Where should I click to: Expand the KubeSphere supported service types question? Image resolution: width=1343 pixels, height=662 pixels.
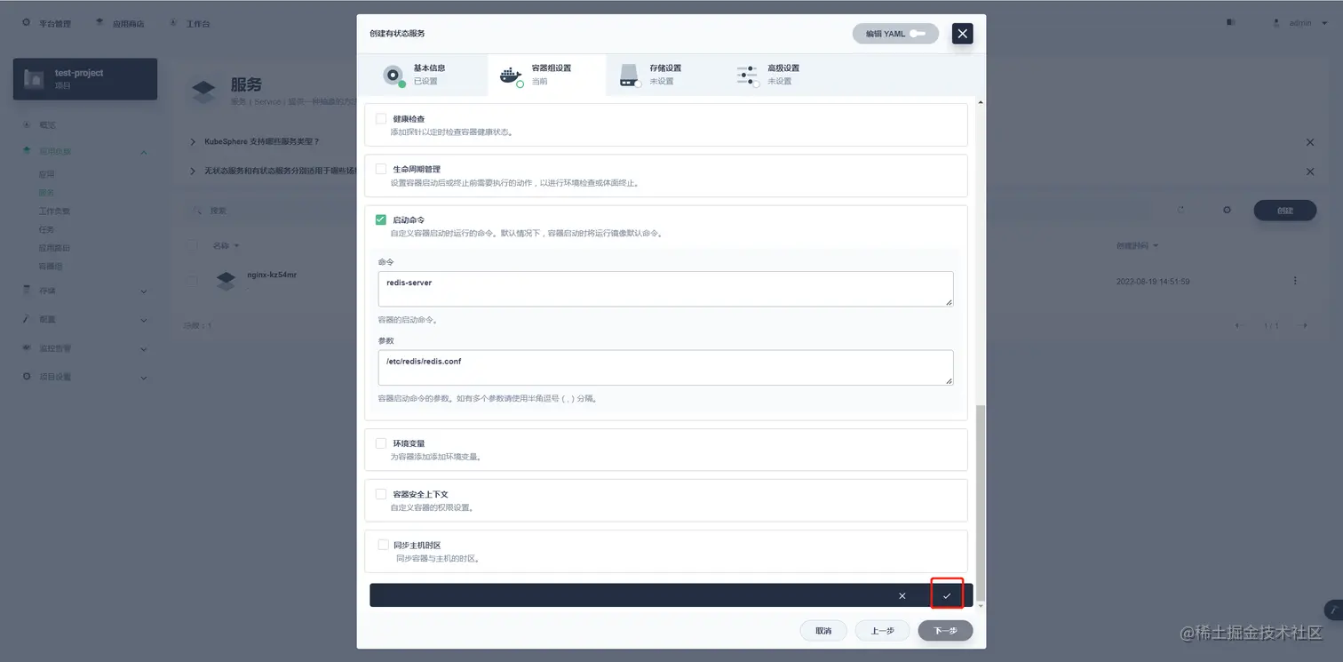coord(261,141)
